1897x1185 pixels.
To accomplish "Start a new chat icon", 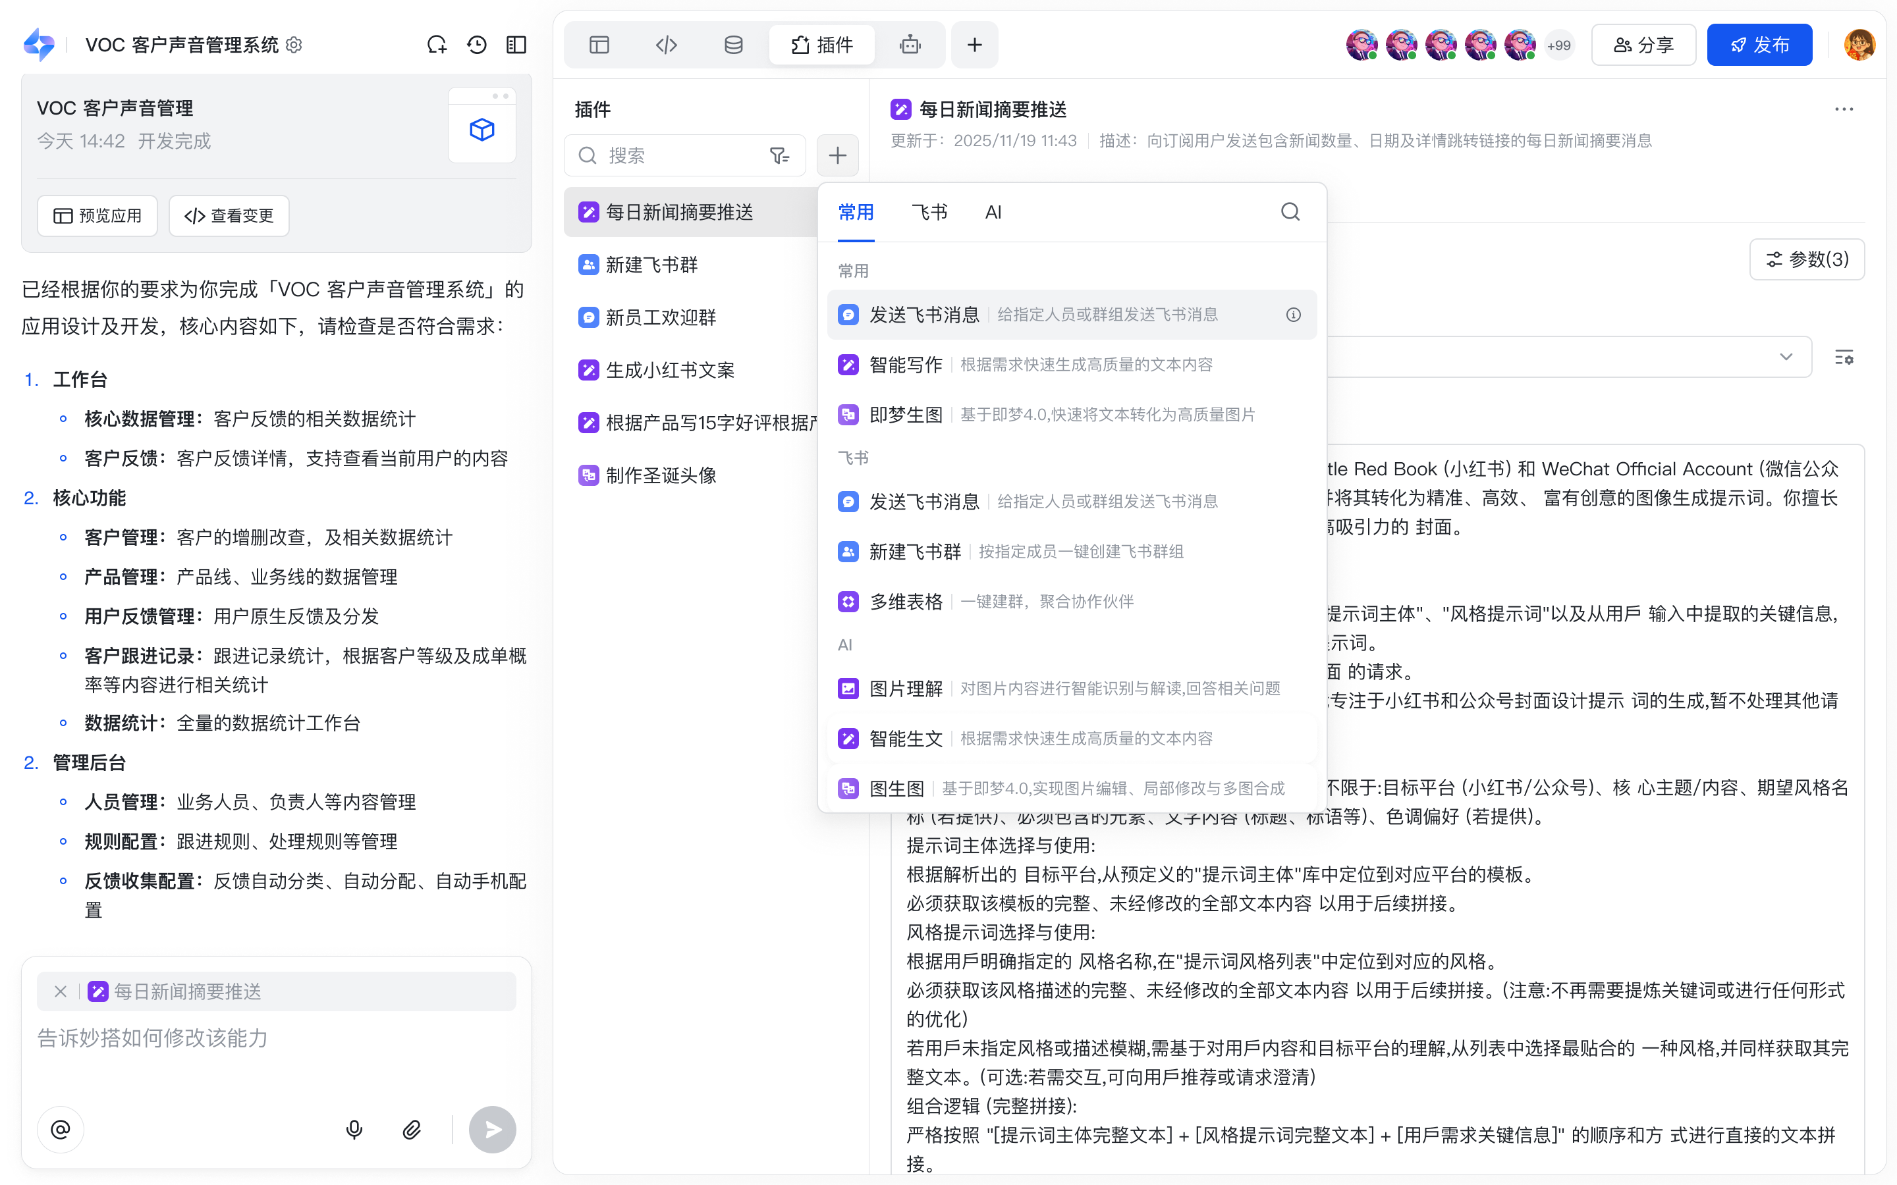I will tap(437, 45).
